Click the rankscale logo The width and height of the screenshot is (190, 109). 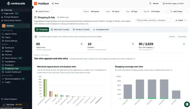click(x=16, y=3)
